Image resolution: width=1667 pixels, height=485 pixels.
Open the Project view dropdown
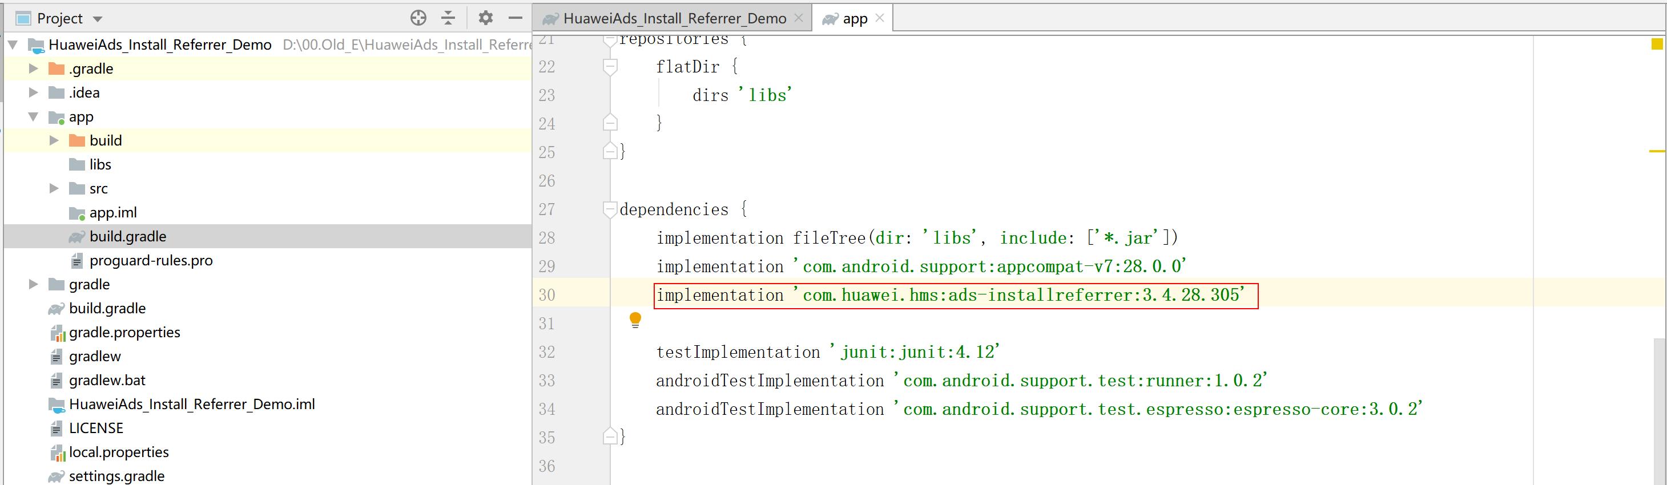point(98,19)
